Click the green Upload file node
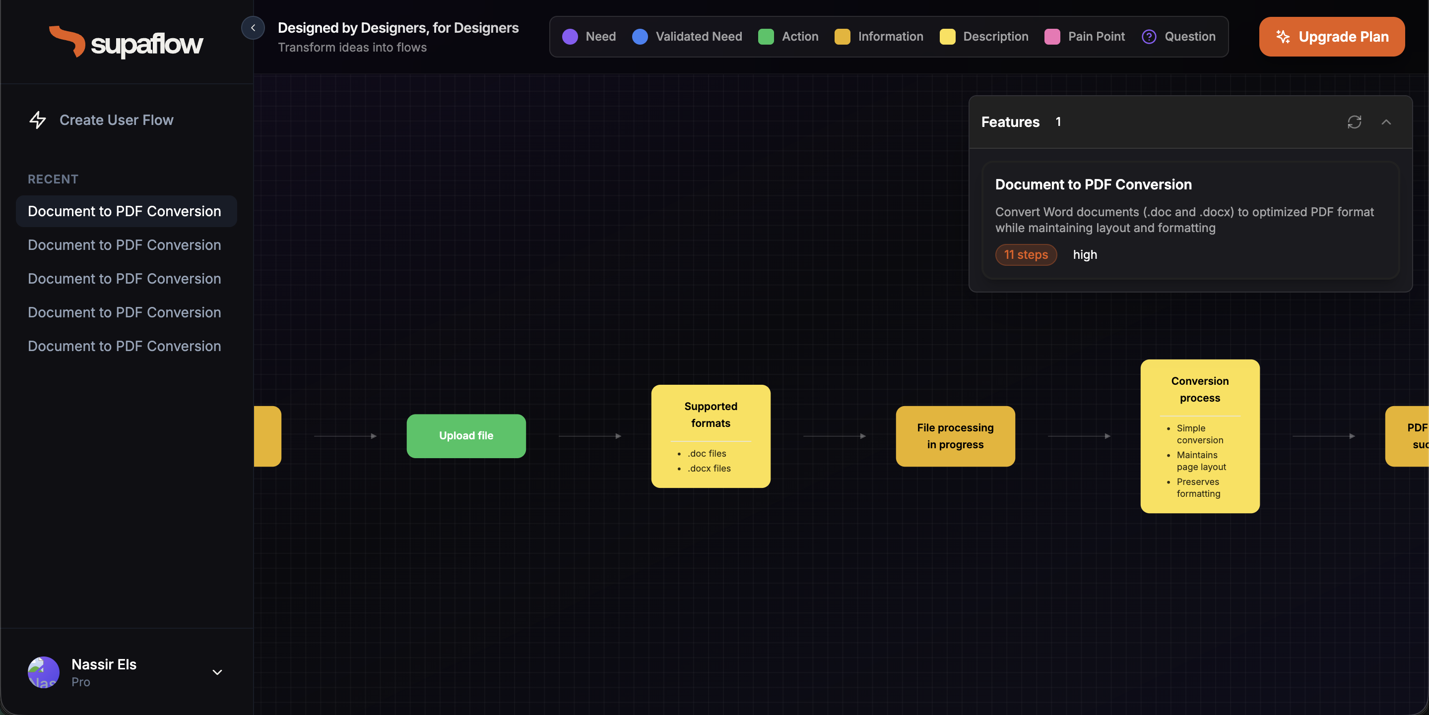This screenshot has height=715, width=1429. [x=466, y=436]
